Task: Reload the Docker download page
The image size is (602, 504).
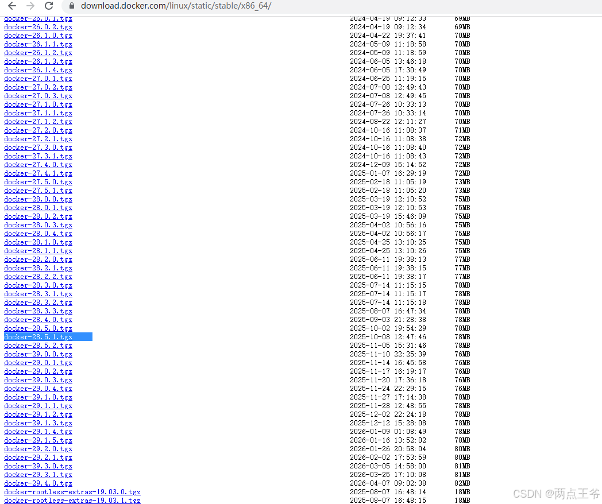Action: click(x=49, y=6)
